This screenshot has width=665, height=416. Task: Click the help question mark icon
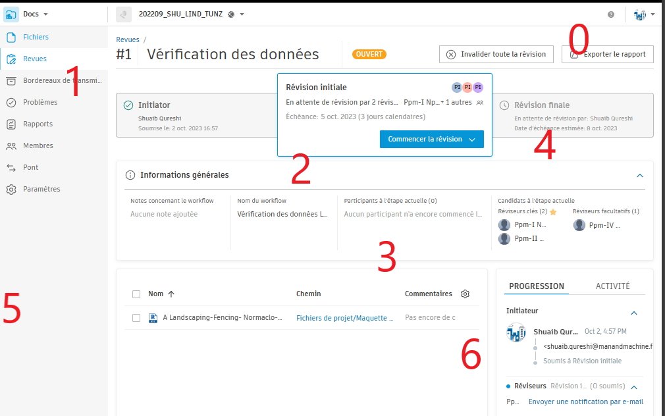point(610,14)
